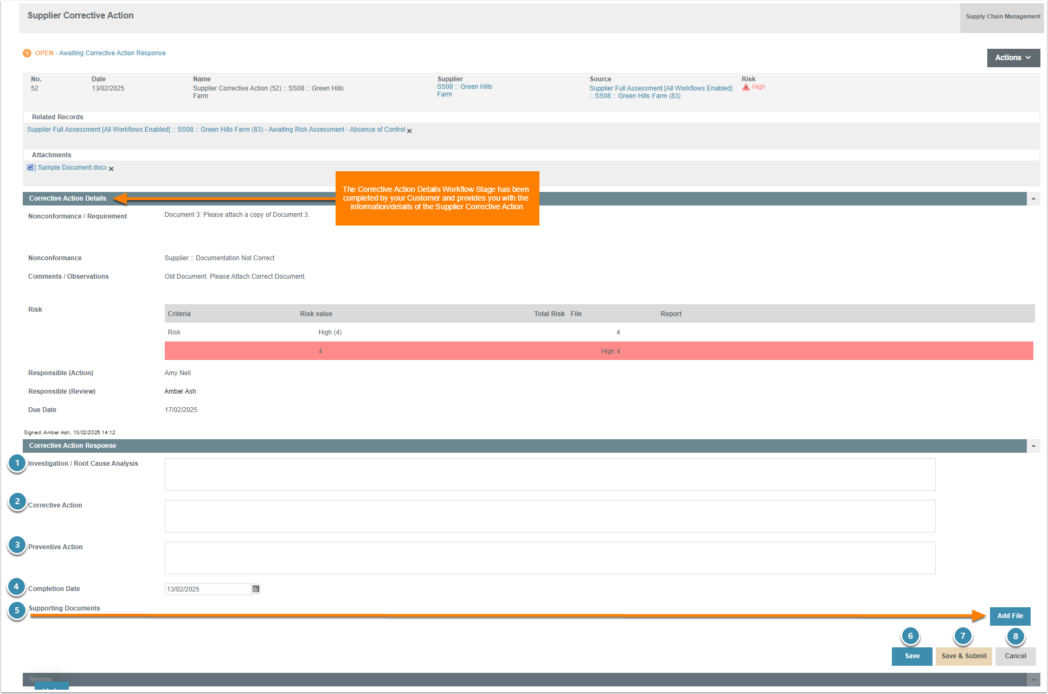Click the Save button
This screenshot has height=694, width=1048.
(x=912, y=656)
